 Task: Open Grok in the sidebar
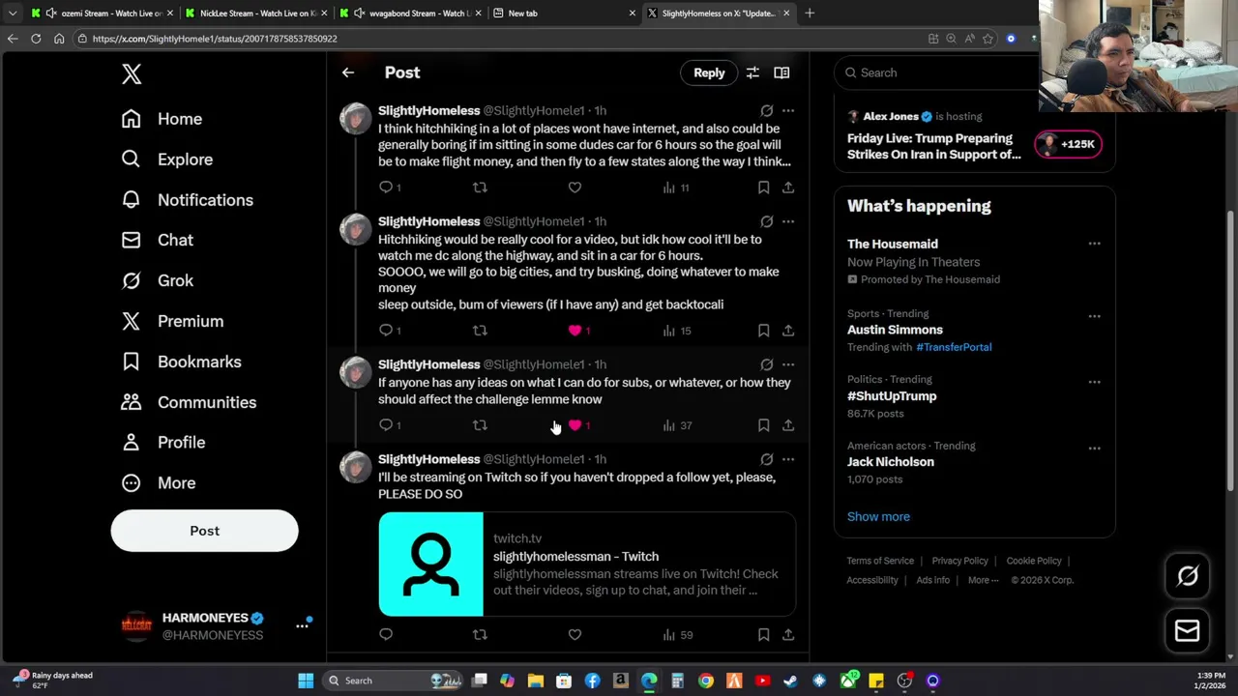[x=157, y=280]
